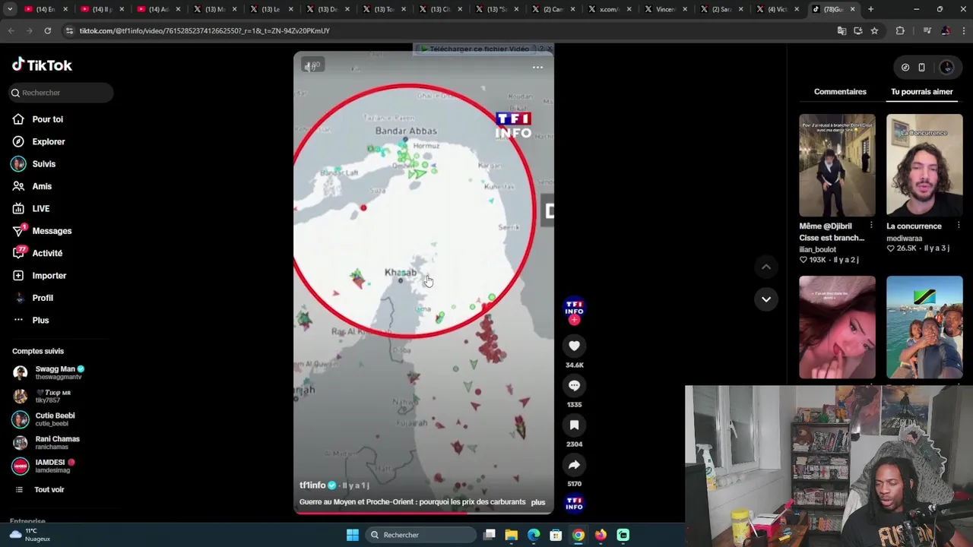Visit the ilian_boulot profile link
This screenshot has height=547, width=973.
[817, 249]
